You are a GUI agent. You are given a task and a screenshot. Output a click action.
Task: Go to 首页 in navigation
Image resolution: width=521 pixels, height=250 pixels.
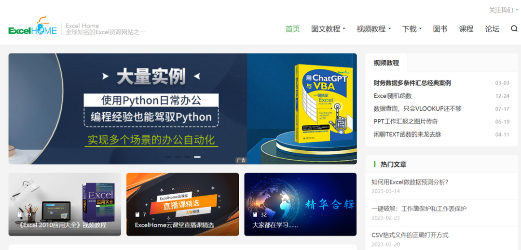pos(293,29)
